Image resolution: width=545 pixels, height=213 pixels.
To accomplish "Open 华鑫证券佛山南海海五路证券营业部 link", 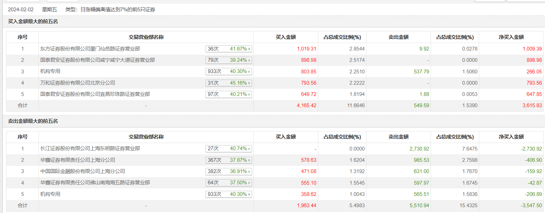I will point(95,183).
